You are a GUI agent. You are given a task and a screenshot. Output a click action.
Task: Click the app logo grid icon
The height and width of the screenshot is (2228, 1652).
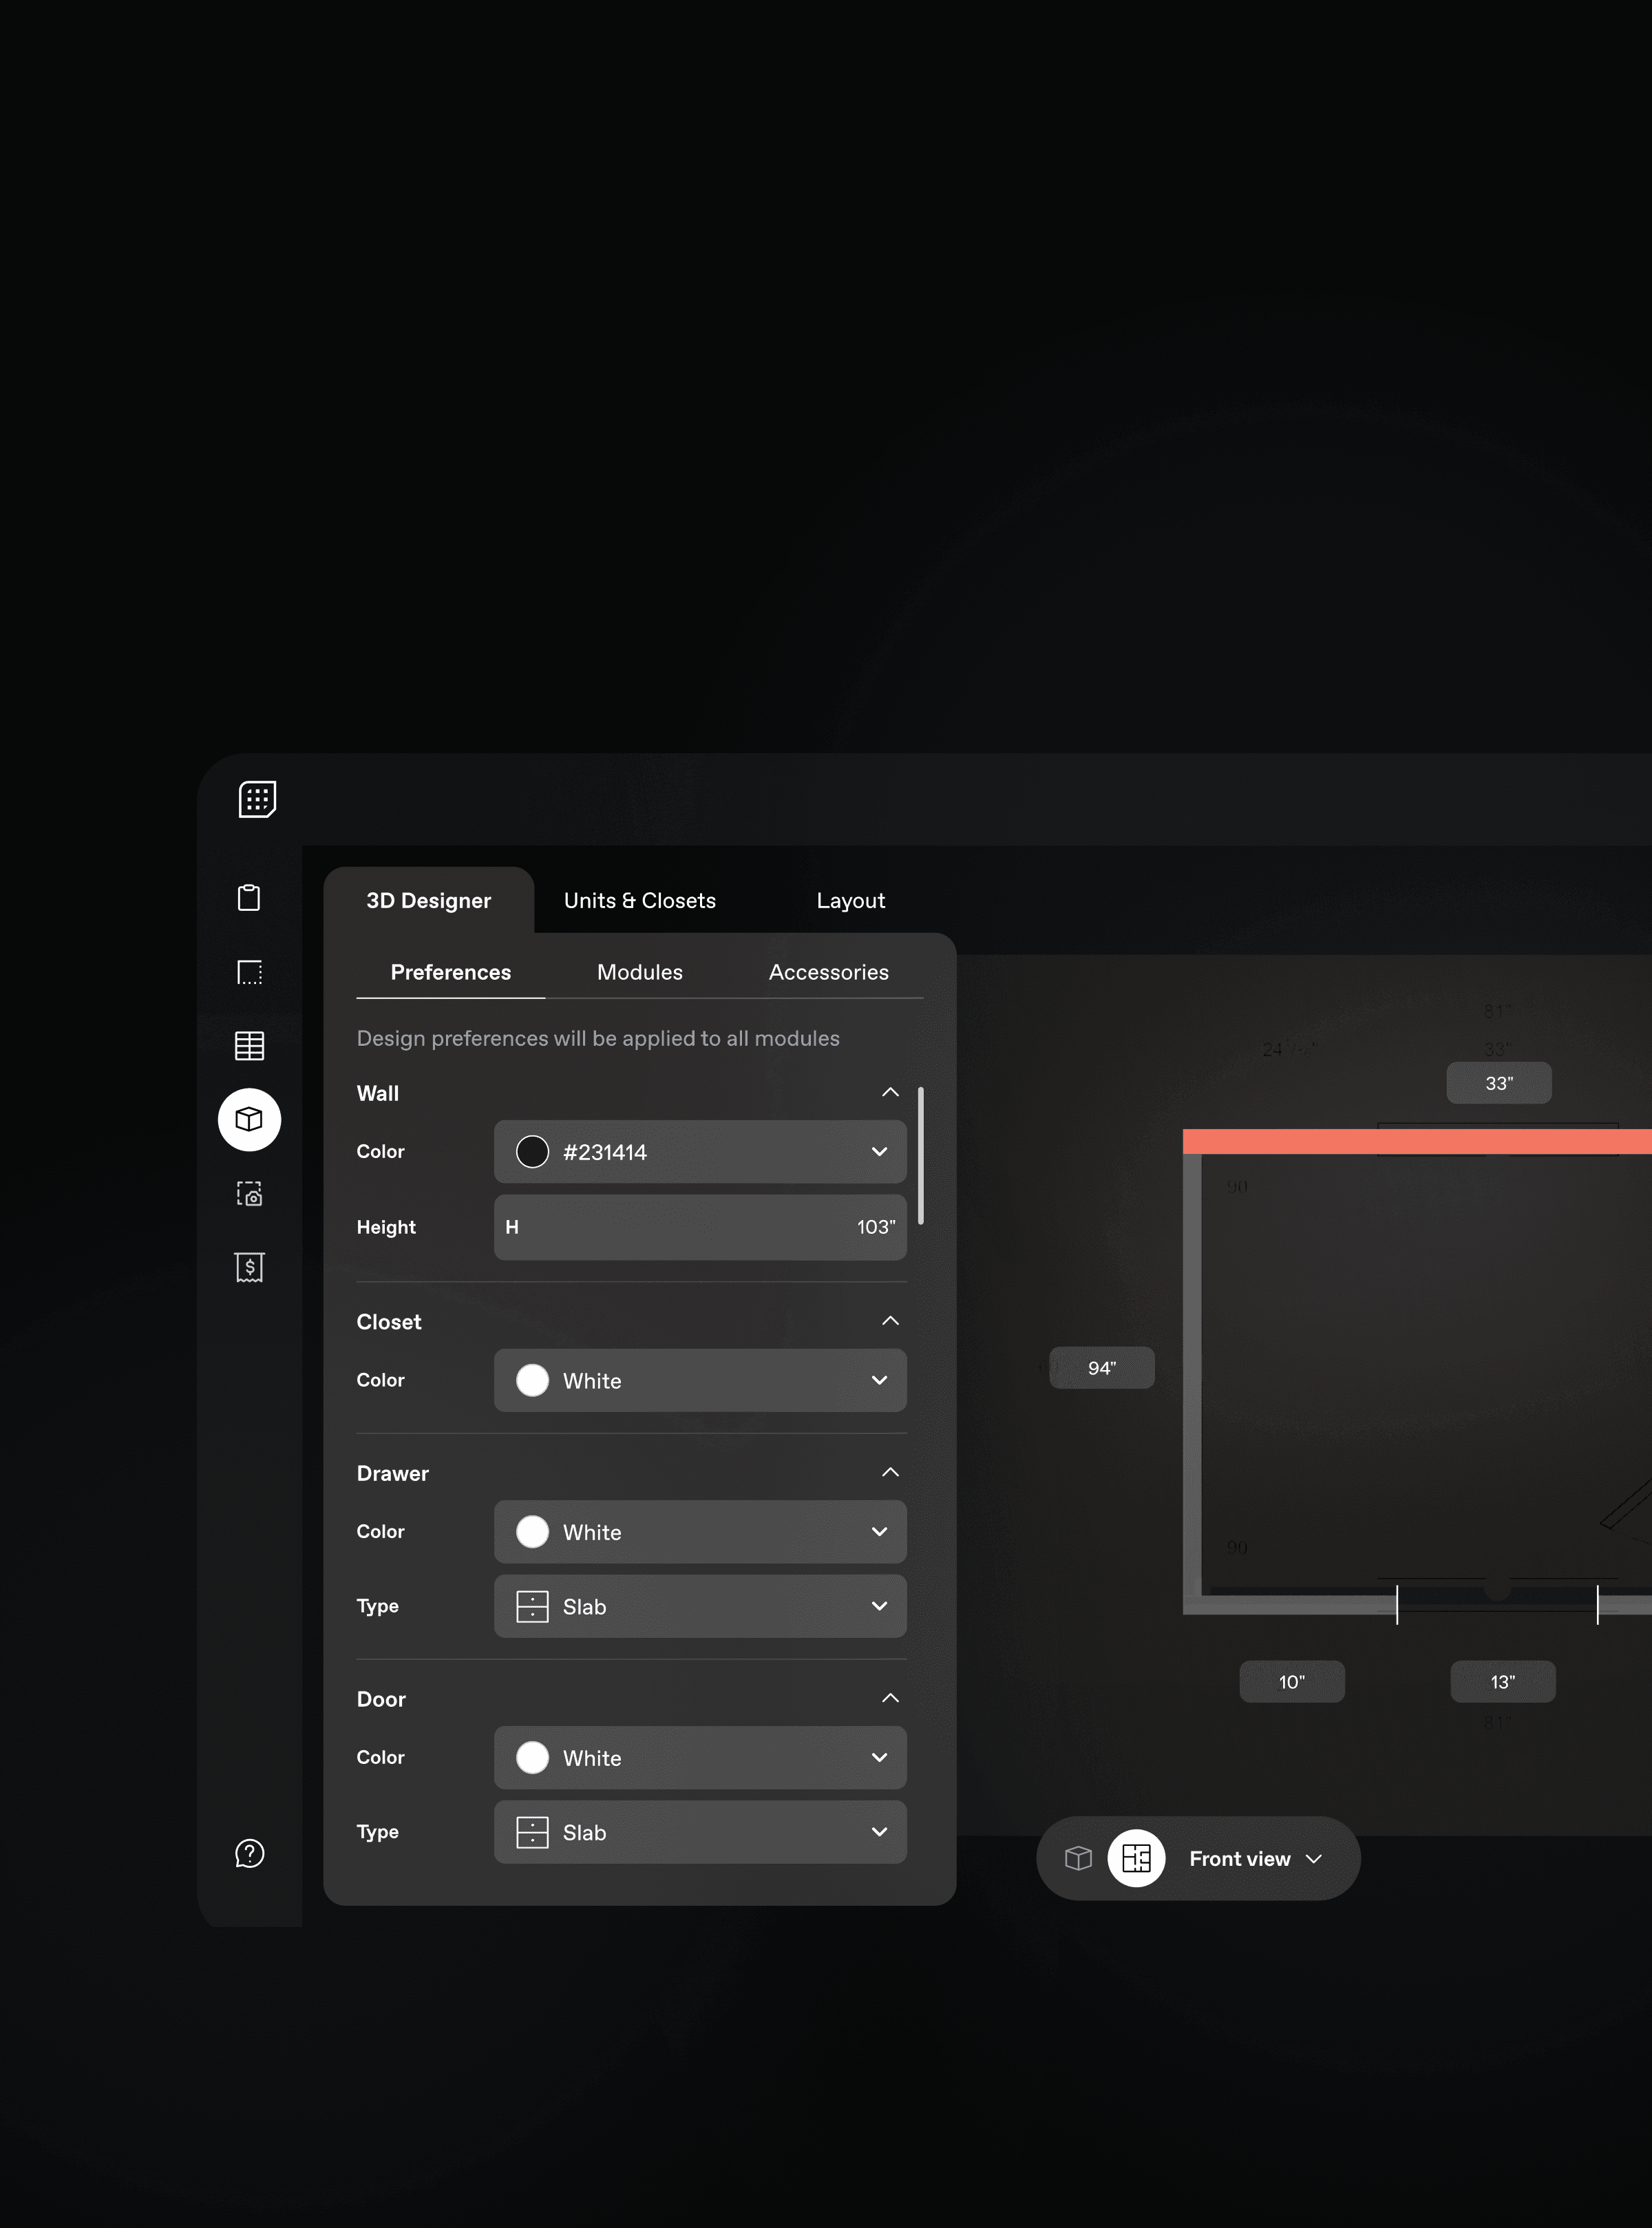(x=257, y=799)
